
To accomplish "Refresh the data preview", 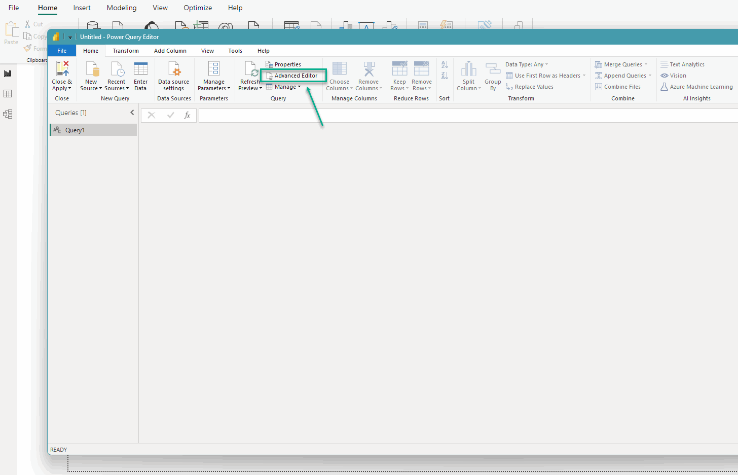I will 249,75.
